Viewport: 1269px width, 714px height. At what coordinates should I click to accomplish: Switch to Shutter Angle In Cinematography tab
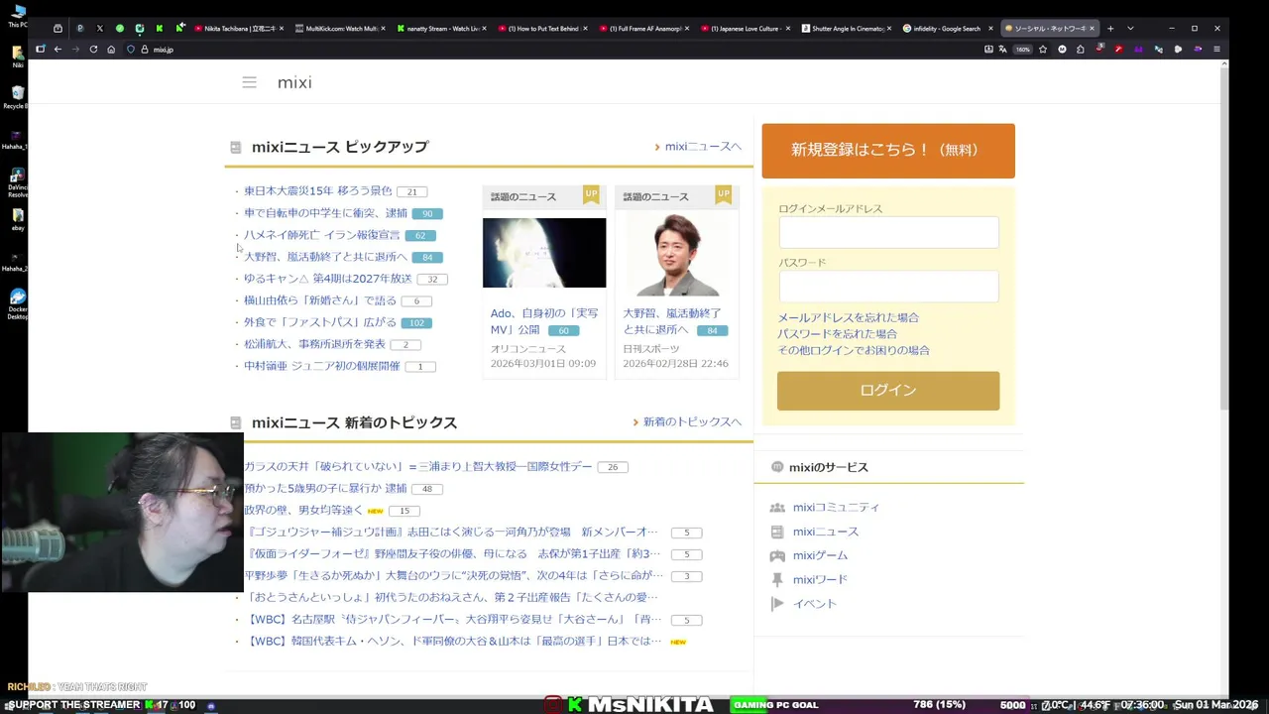(x=846, y=28)
